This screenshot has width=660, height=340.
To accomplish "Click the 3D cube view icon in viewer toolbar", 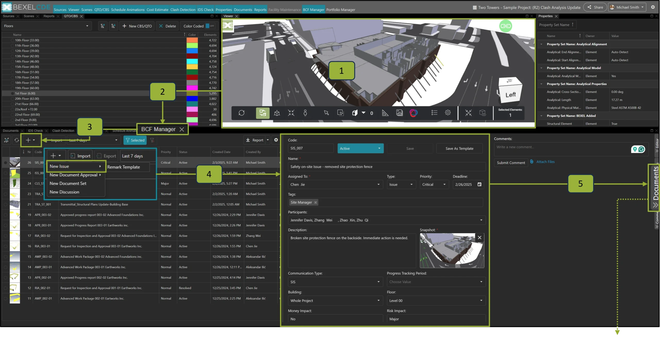I will pyautogui.click(x=277, y=113).
